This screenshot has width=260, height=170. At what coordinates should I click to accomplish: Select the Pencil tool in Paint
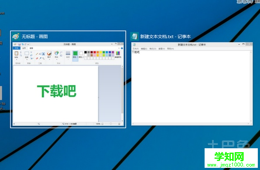(x=37, y=54)
